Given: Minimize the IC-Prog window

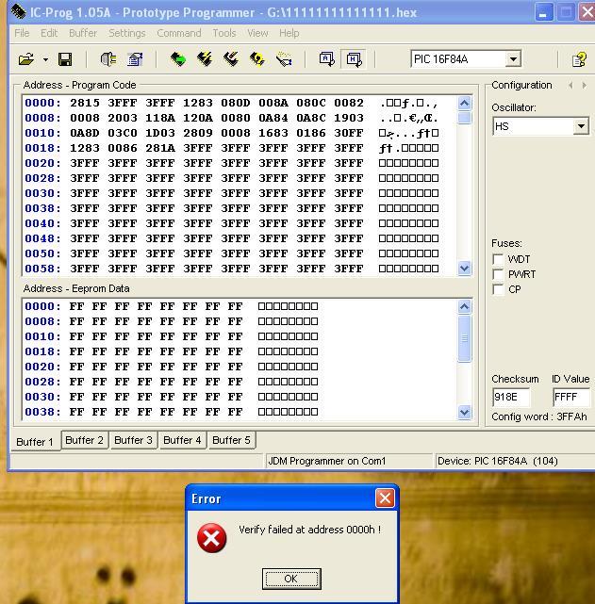Looking at the screenshot, I should click(x=544, y=12).
